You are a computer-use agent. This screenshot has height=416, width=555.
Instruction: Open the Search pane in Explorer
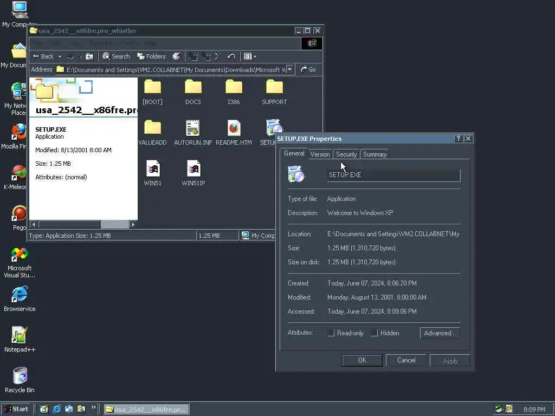(116, 56)
